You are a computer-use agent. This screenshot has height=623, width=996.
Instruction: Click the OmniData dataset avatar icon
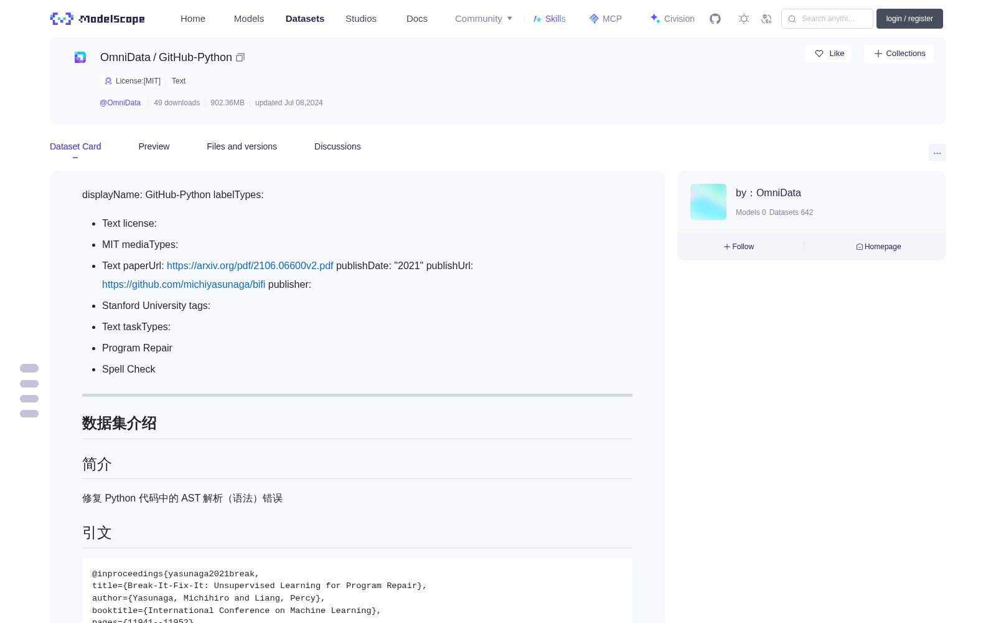pyautogui.click(x=80, y=57)
